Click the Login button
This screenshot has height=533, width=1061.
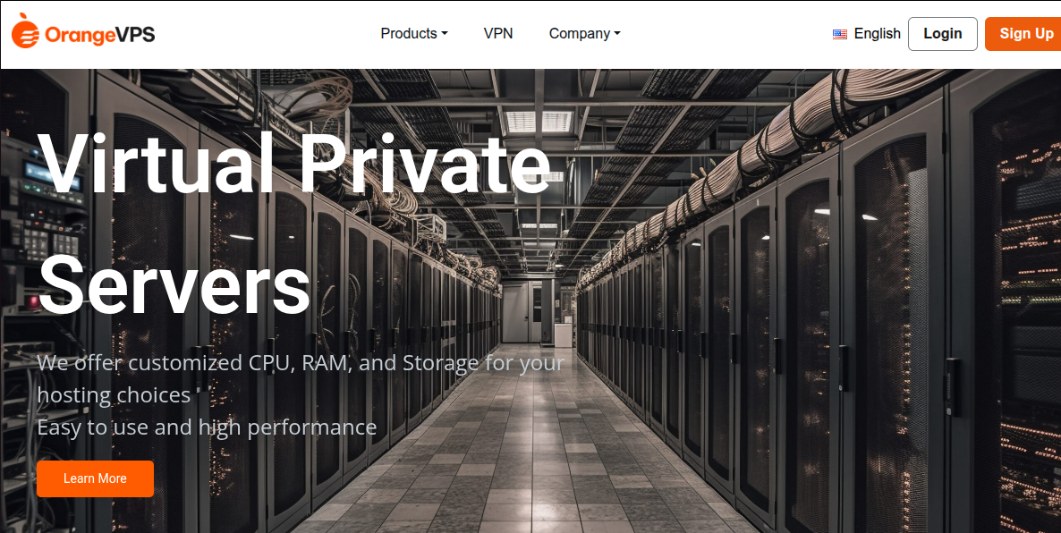click(x=943, y=34)
